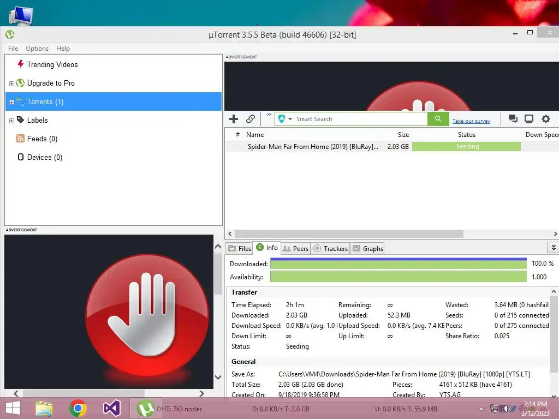Switch to the Trackers tab
The image size is (559, 419).
click(x=330, y=249)
